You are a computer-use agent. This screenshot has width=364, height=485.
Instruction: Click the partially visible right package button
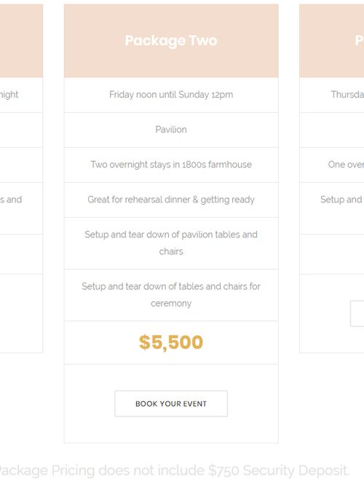[357, 313]
